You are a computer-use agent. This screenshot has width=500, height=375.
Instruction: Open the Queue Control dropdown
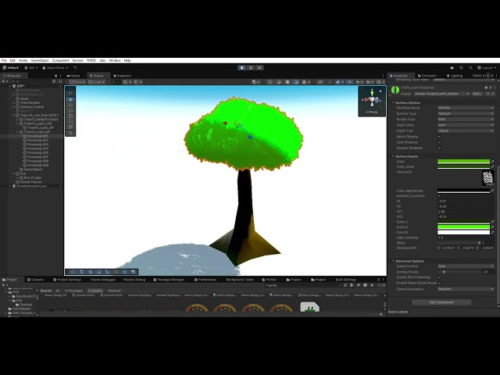point(466,266)
